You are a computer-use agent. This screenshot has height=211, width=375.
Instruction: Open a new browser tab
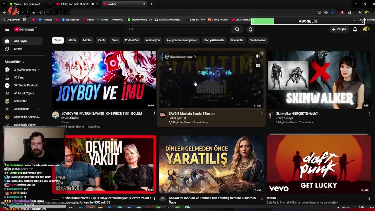pyautogui.click(x=151, y=4)
